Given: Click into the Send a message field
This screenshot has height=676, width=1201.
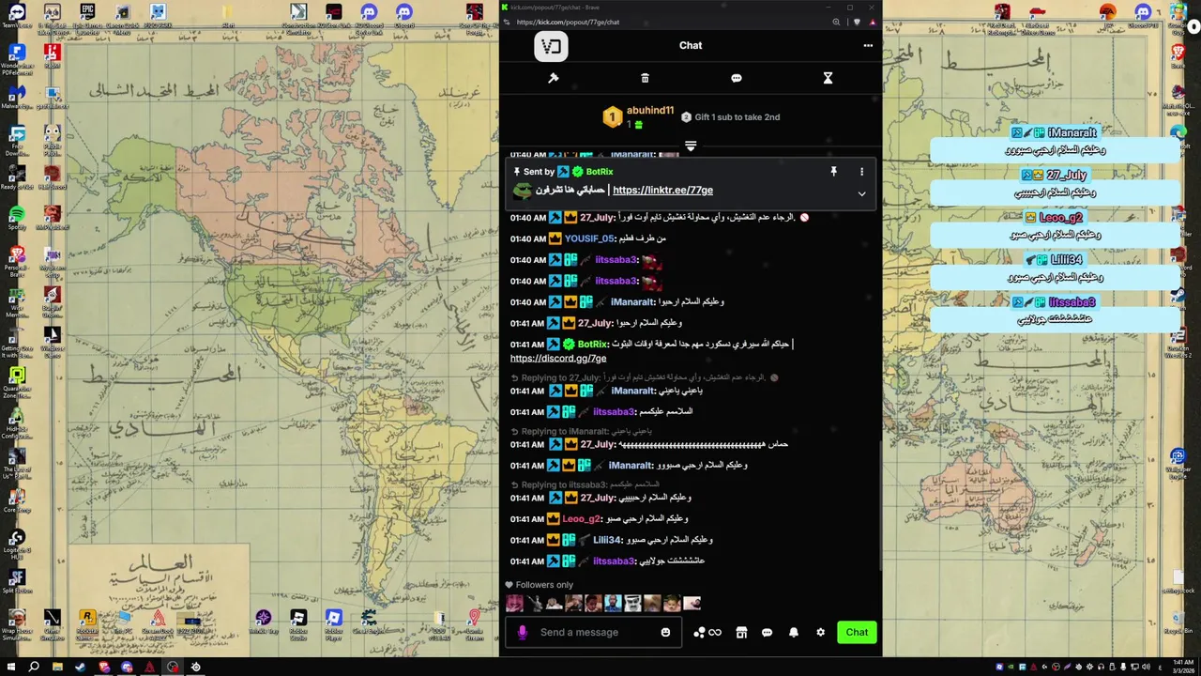Looking at the screenshot, I should [591, 632].
